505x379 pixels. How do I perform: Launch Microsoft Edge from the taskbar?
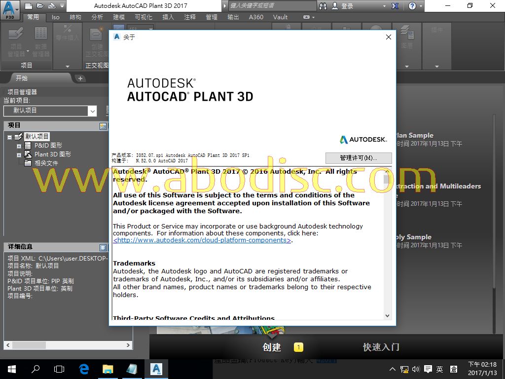pyautogui.click(x=84, y=369)
